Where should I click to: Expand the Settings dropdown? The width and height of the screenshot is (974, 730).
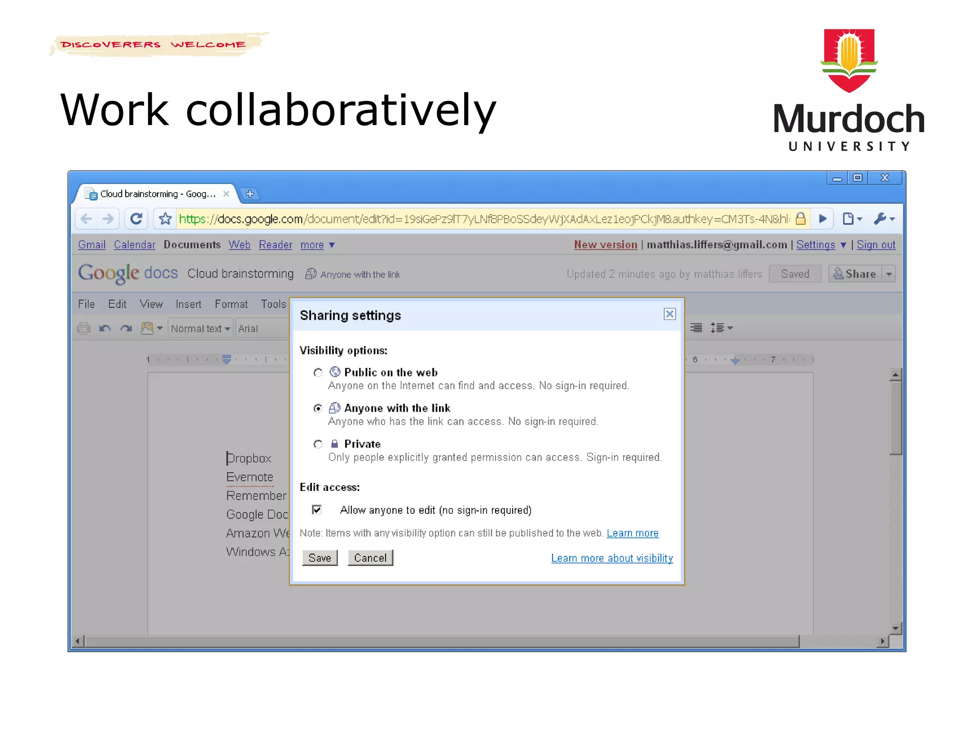tap(843, 245)
